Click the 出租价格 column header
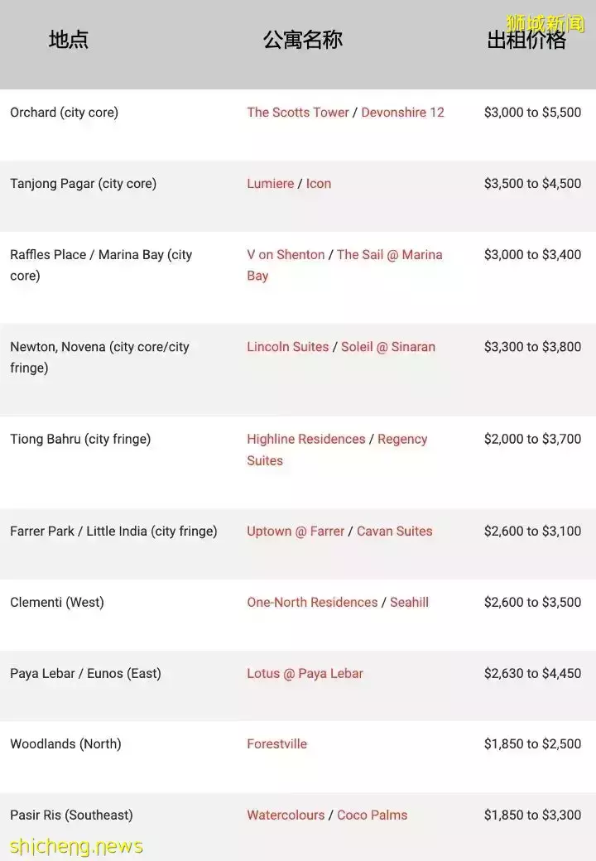 point(526,40)
